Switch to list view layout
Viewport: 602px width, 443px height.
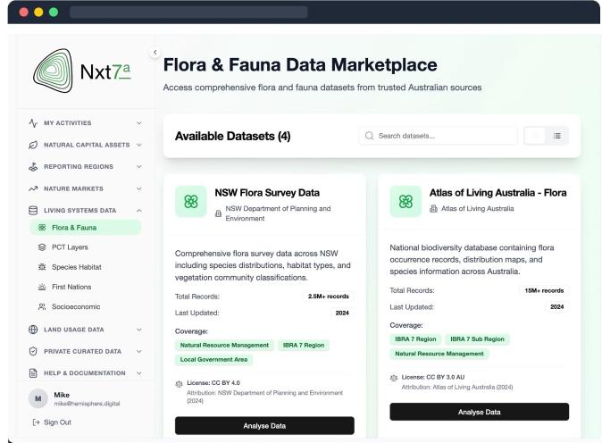click(556, 136)
